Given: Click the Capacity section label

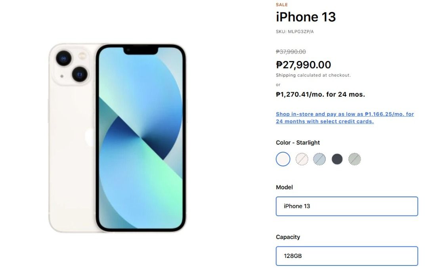Looking at the screenshot, I should pos(288,237).
